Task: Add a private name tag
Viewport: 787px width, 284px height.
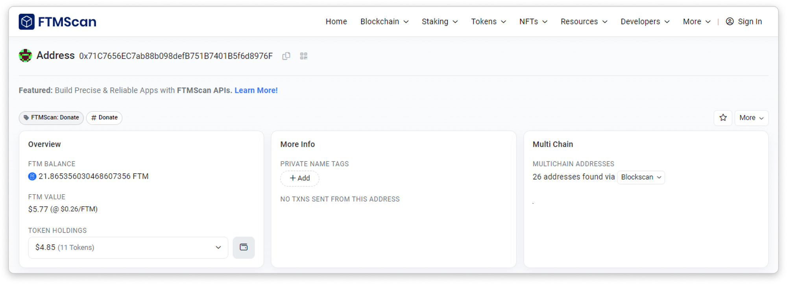Action: pos(299,178)
